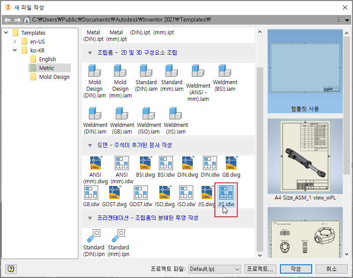Go forward with the right arrow

tap(17, 20)
